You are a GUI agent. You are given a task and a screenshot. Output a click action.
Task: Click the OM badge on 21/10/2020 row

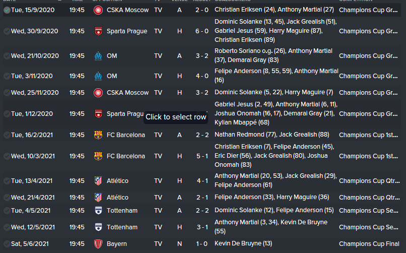coord(98,56)
